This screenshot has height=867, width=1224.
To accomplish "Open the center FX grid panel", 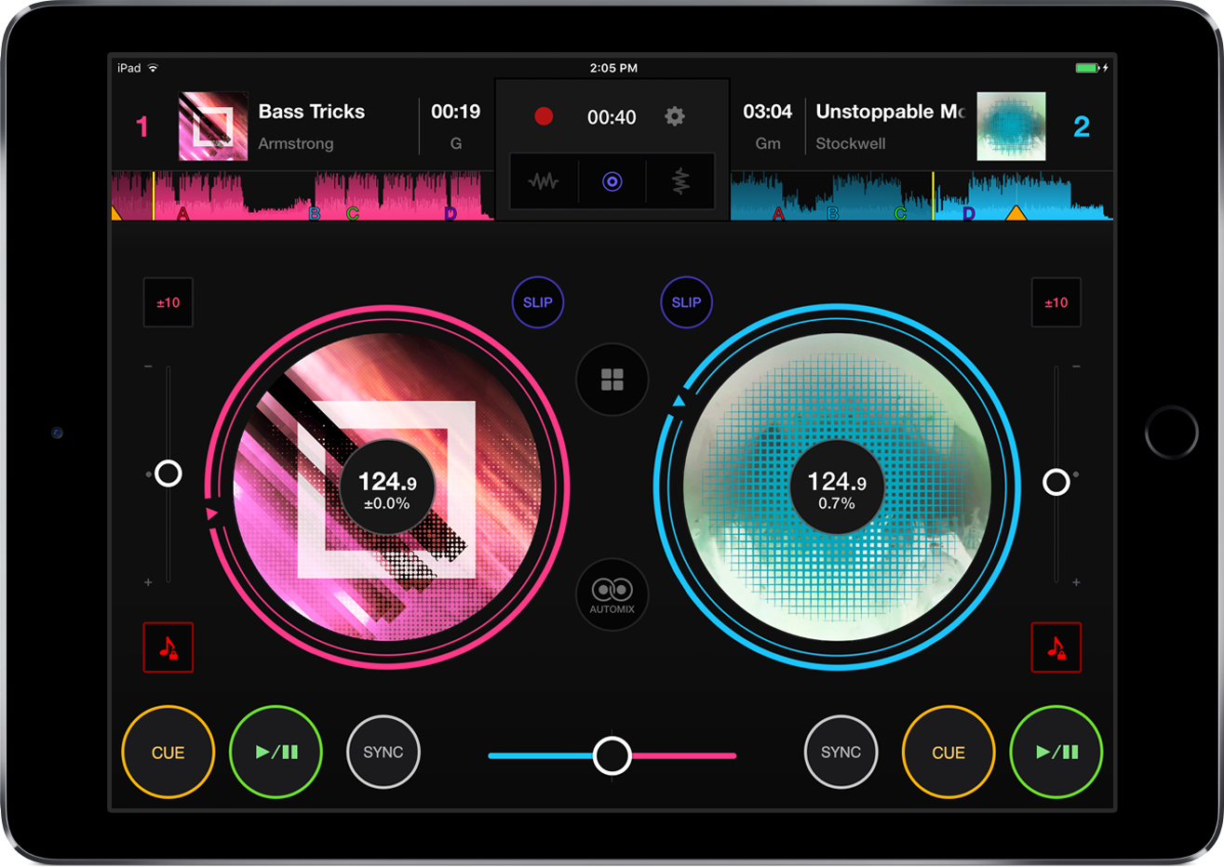I will tap(612, 380).
